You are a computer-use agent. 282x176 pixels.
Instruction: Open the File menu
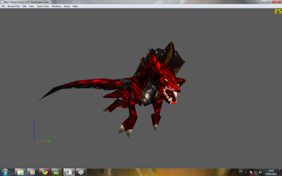(3, 6)
